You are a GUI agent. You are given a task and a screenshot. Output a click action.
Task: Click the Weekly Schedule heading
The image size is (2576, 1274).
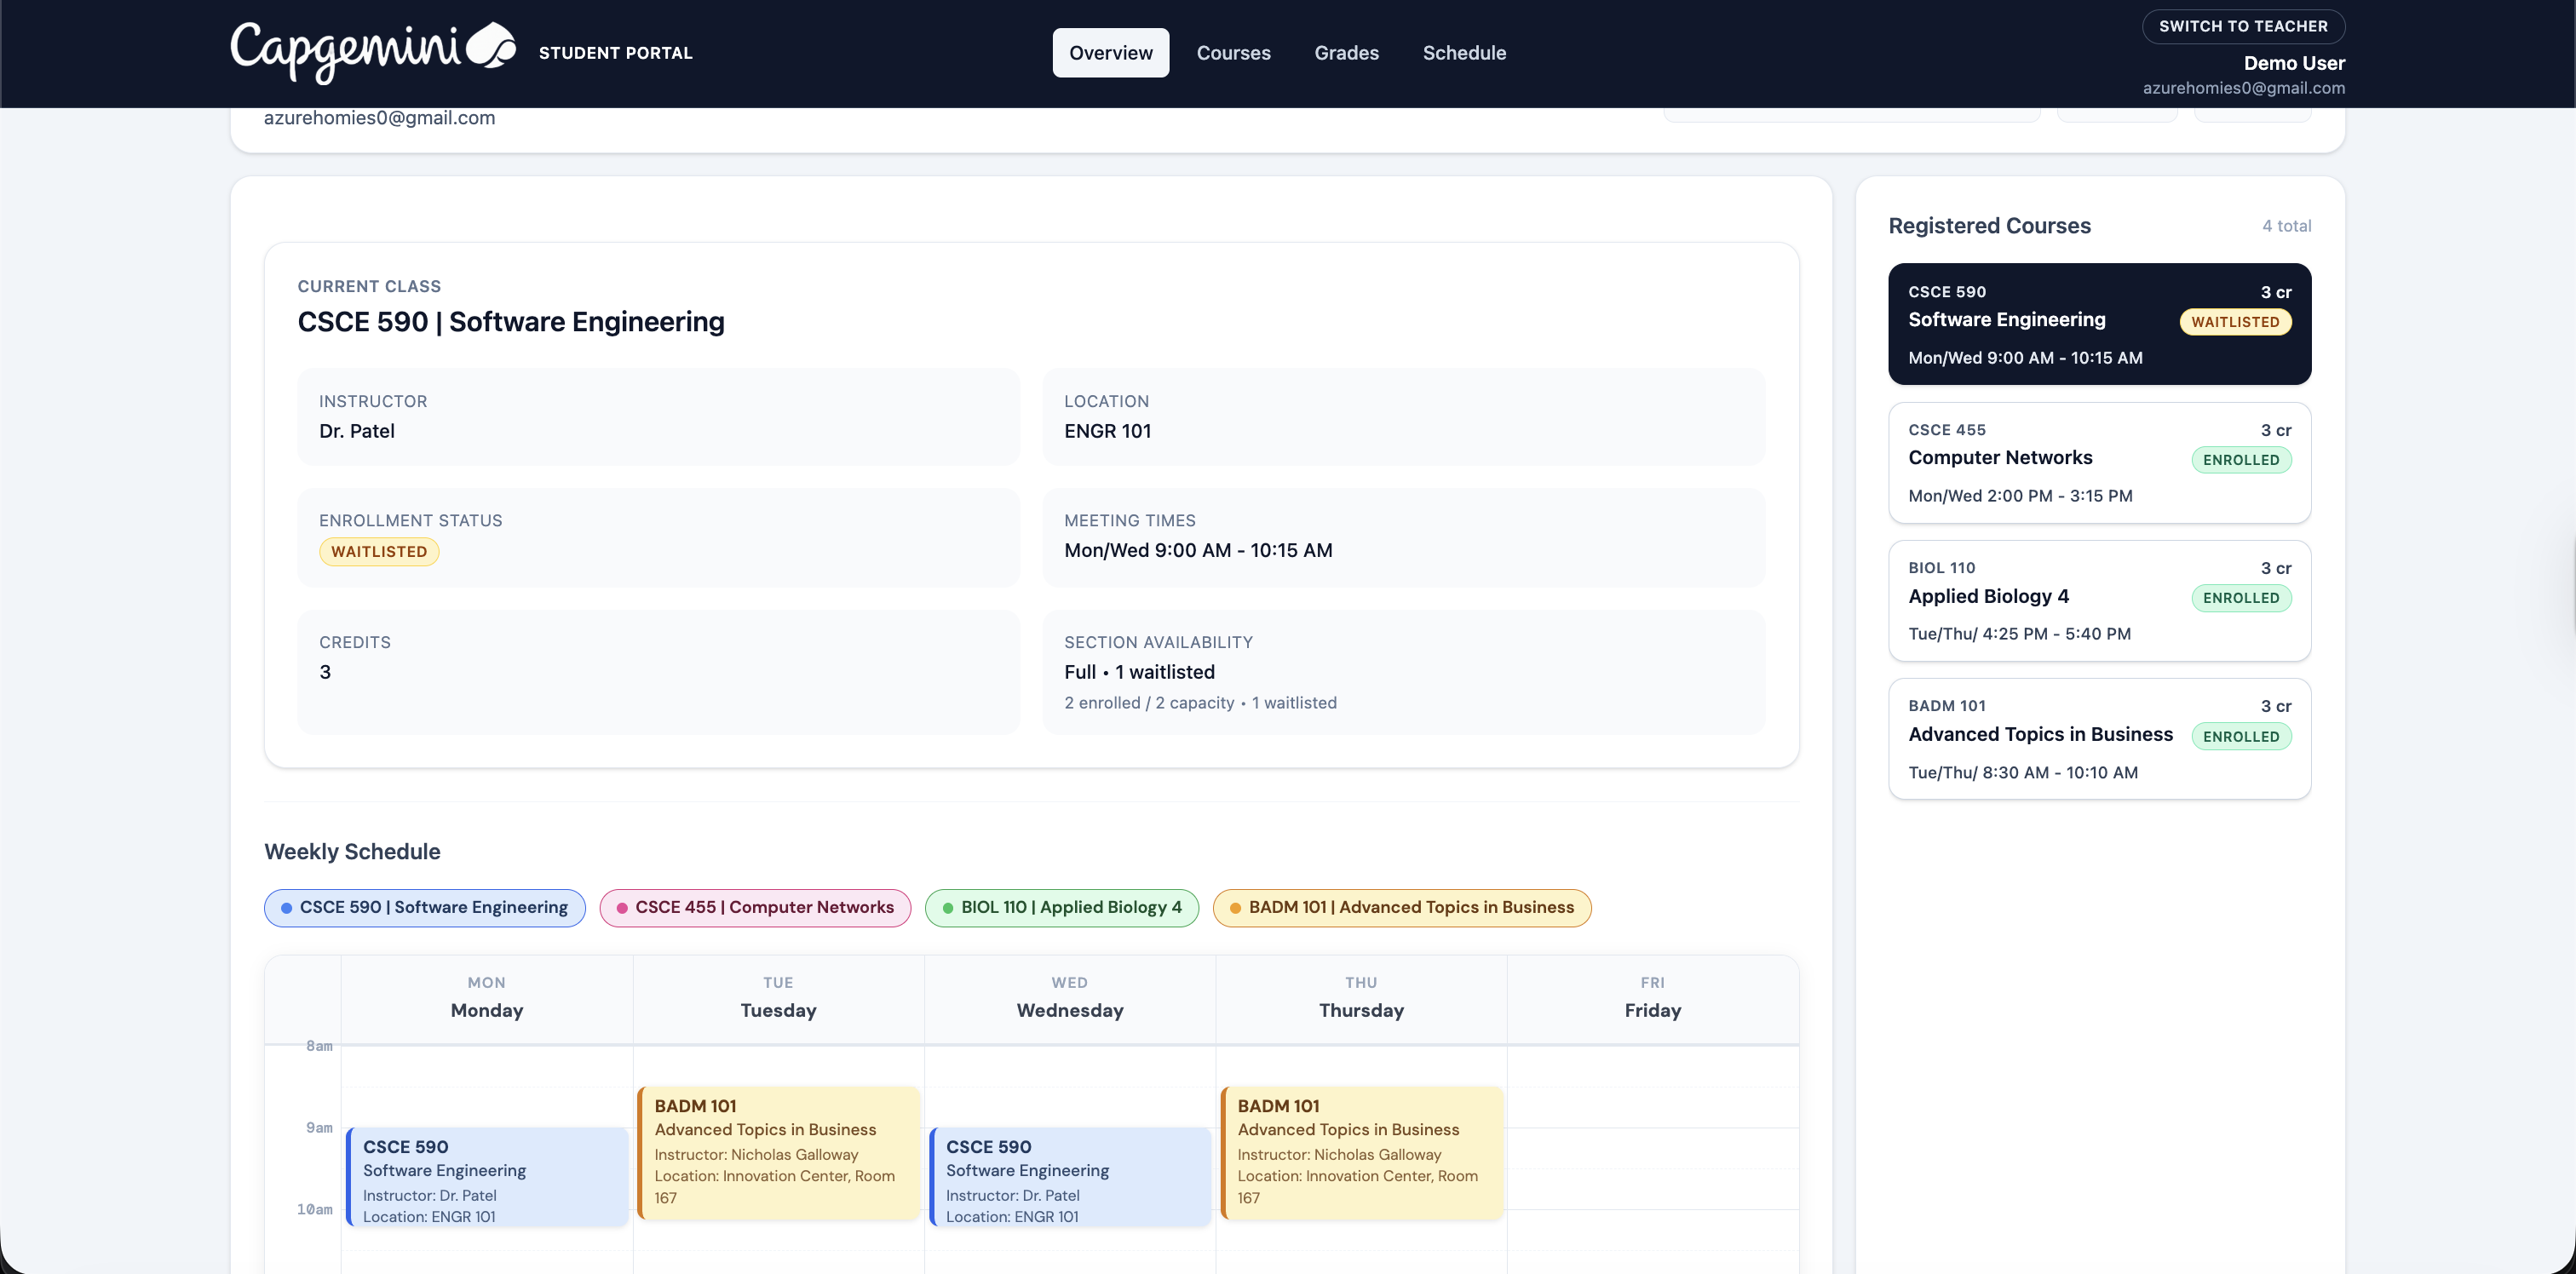click(352, 852)
